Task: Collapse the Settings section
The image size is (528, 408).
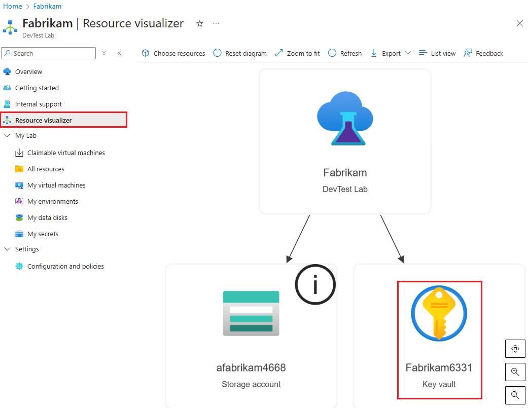Action: click(7, 249)
